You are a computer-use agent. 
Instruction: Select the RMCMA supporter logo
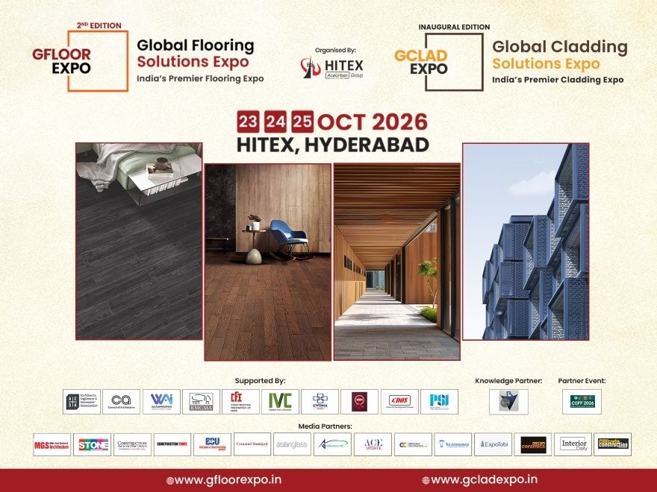201,402
